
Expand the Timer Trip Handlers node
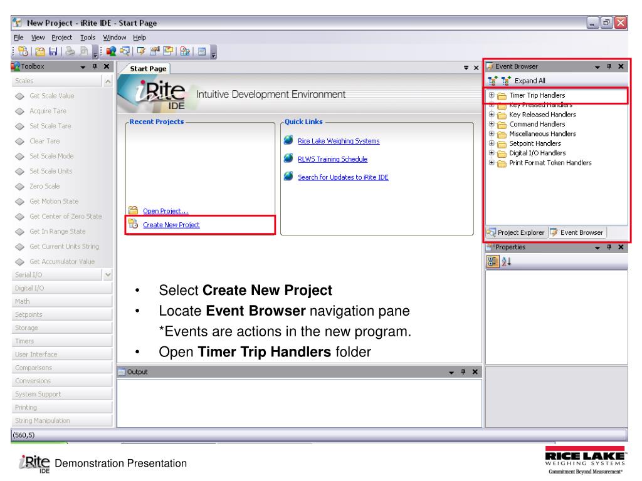(x=492, y=95)
